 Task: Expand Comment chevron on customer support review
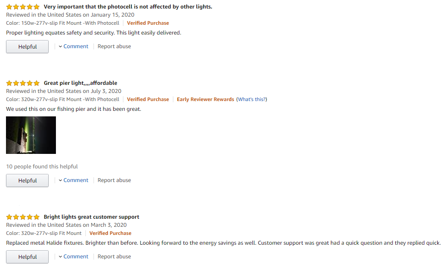61,257
